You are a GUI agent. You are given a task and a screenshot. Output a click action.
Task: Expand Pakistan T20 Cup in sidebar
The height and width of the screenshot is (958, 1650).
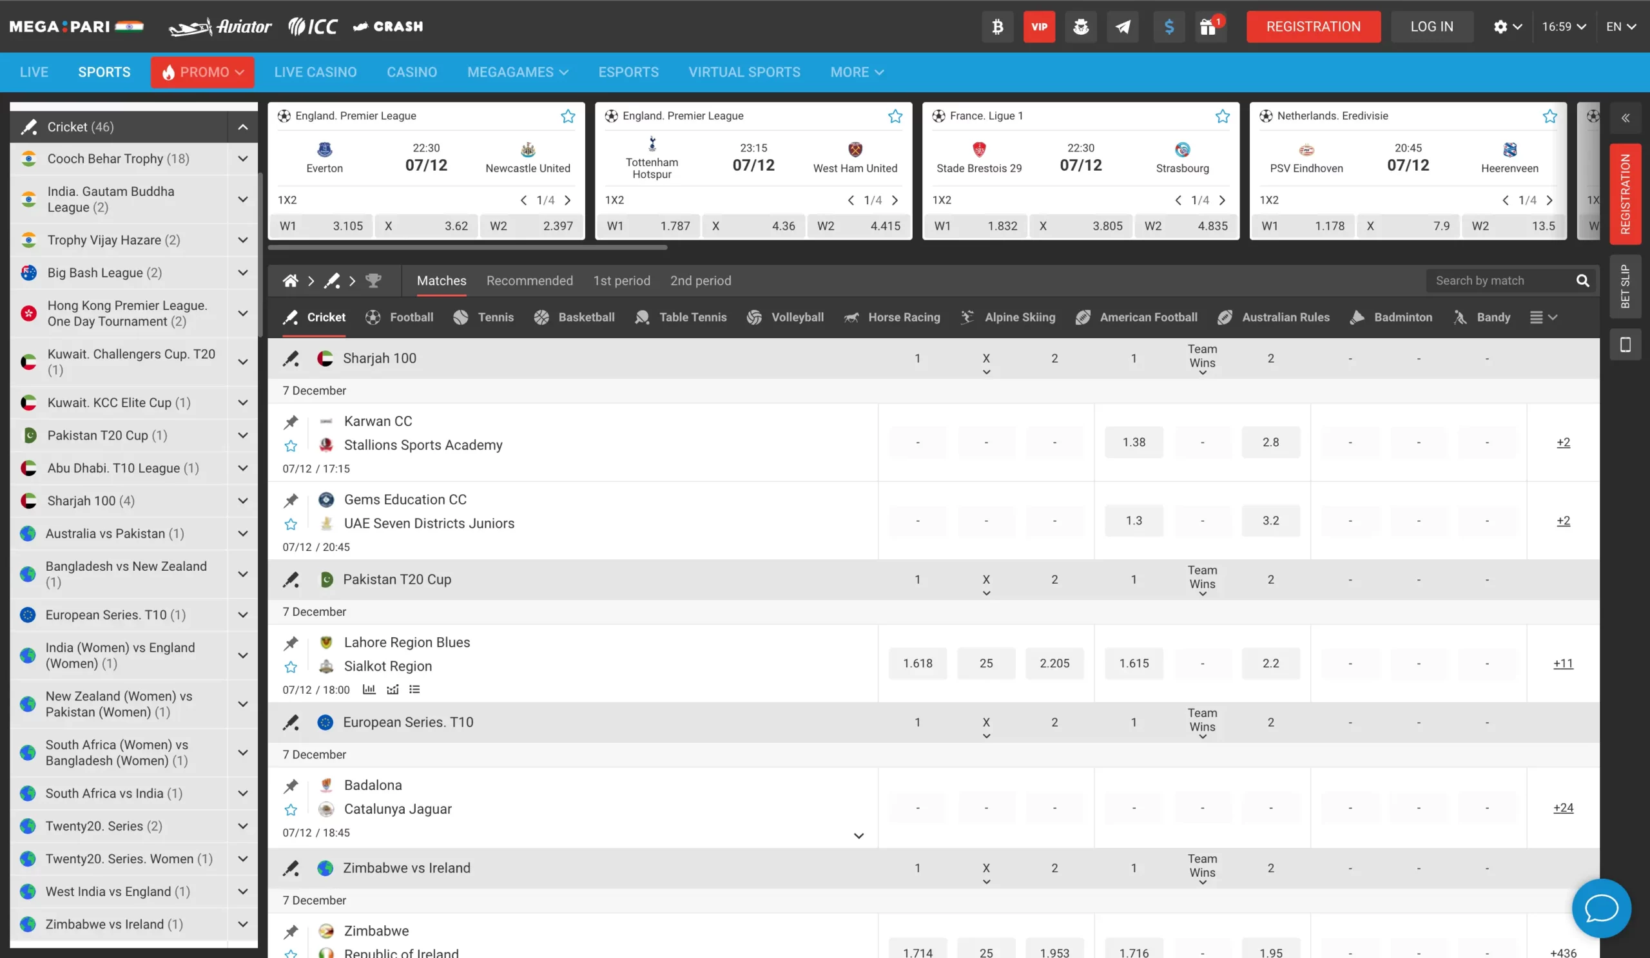pyautogui.click(x=243, y=435)
